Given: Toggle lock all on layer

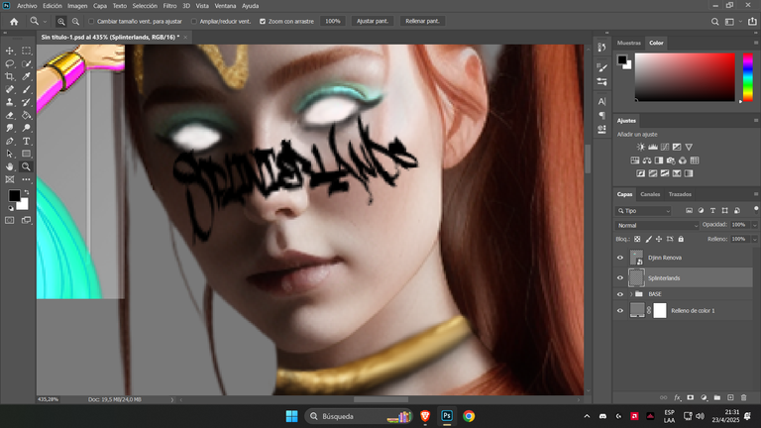Looking at the screenshot, I should click(681, 239).
